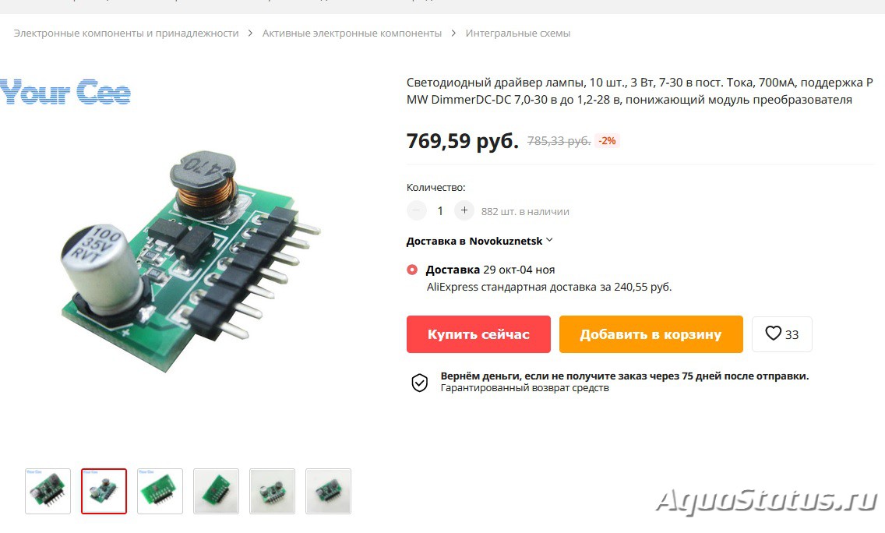This screenshot has height=533, width=885.
Task: Go to Интегральные схемы category
Action: pyautogui.click(x=517, y=34)
